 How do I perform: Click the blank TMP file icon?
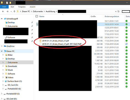click(40, 44)
